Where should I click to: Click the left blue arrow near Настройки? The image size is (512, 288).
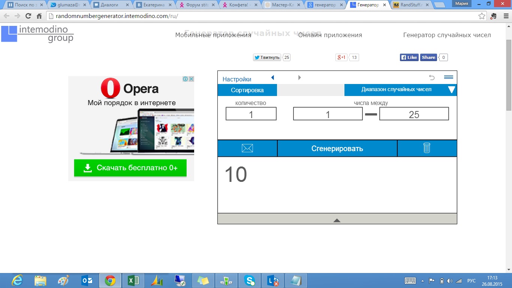(272, 78)
